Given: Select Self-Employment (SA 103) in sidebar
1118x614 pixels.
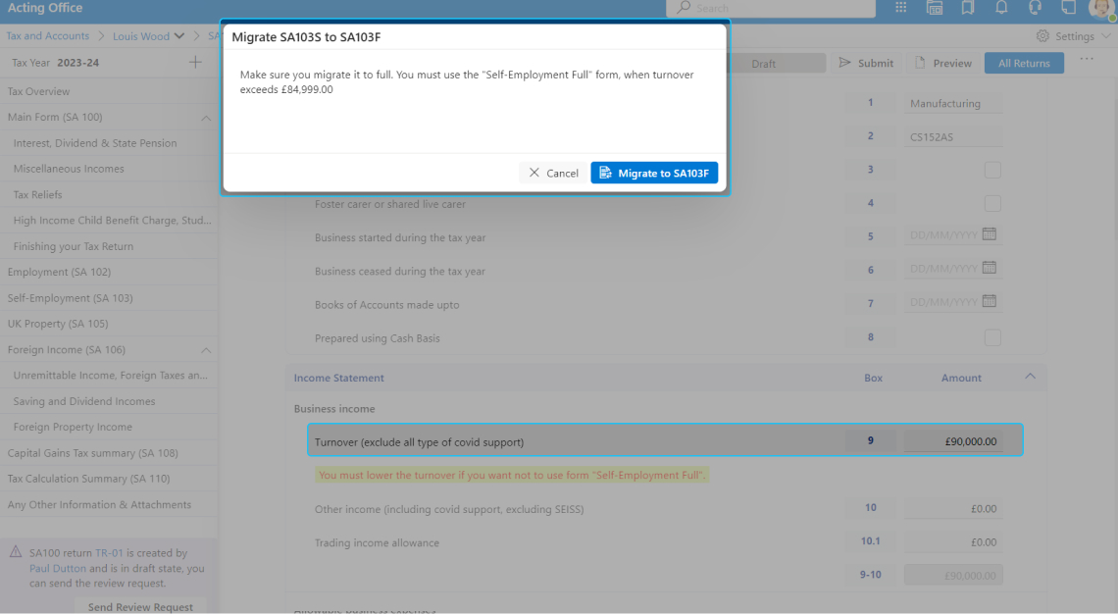Looking at the screenshot, I should pyautogui.click(x=70, y=298).
